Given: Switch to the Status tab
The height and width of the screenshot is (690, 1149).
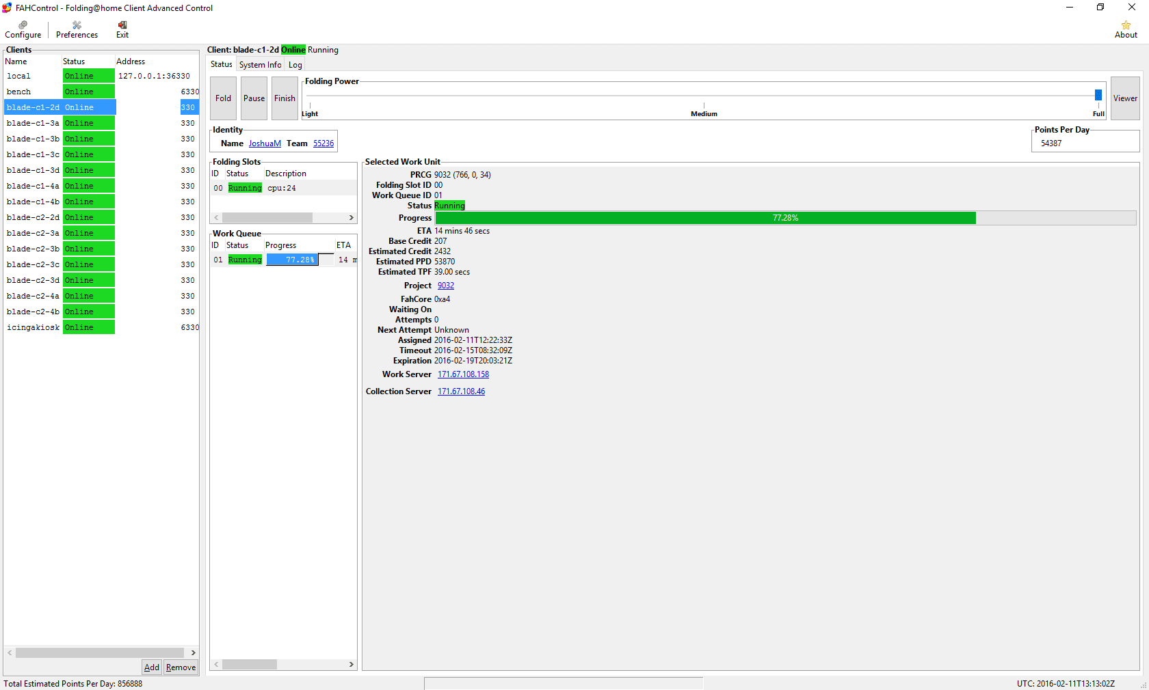Looking at the screenshot, I should (221, 64).
